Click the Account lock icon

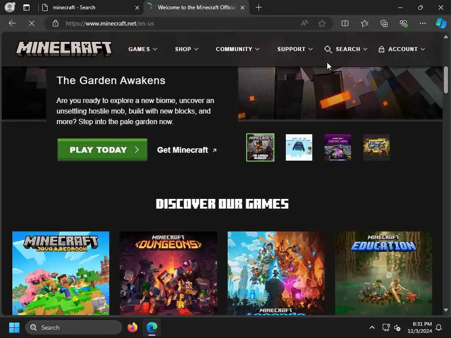click(x=381, y=49)
